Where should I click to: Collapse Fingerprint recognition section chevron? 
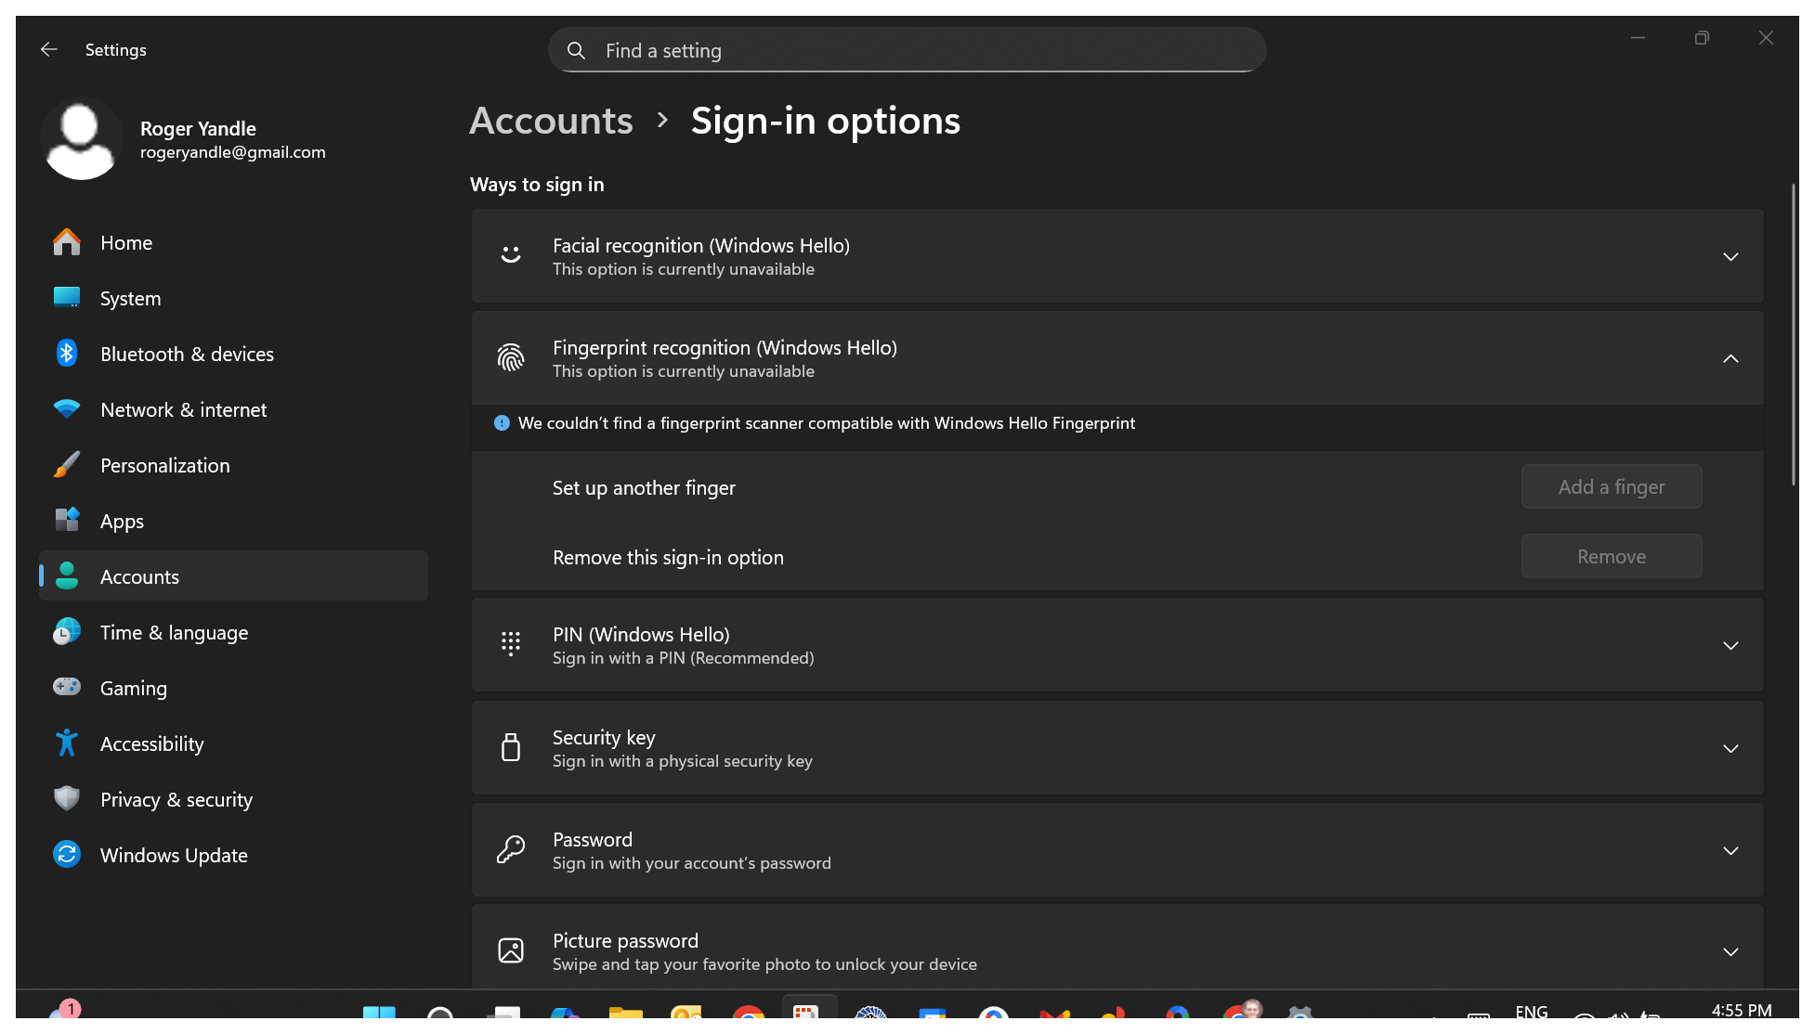[1730, 359]
